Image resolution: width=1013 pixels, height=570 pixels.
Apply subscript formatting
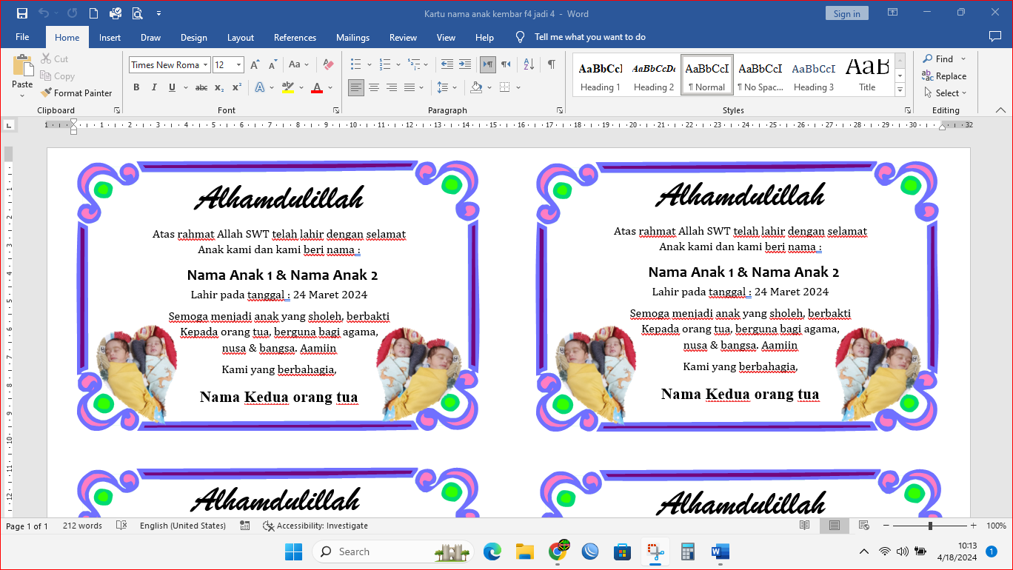click(x=219, y=87)
